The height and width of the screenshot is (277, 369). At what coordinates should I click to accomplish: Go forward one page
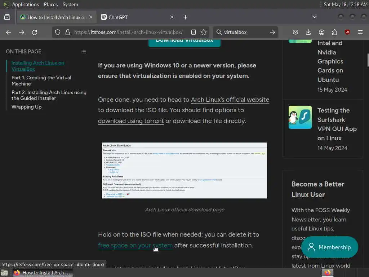click(22, 32)
